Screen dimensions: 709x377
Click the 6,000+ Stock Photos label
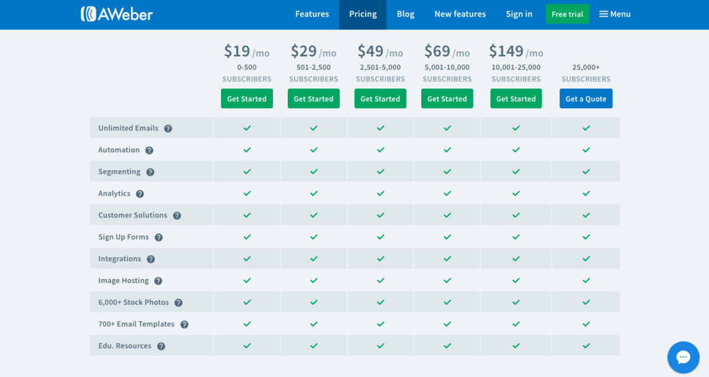click(x=134, y=303)
